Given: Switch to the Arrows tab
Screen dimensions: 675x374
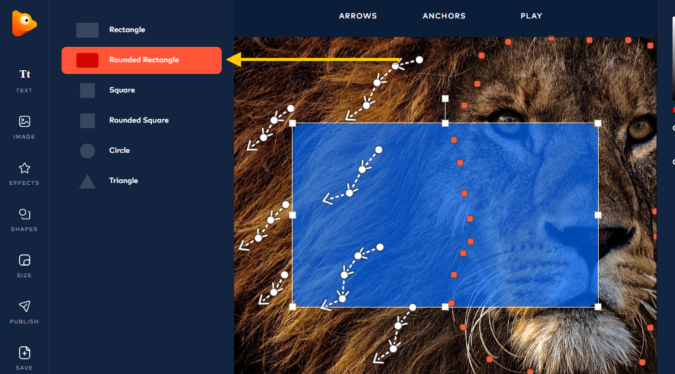Looking at the screenshot, I should [358, 16].
